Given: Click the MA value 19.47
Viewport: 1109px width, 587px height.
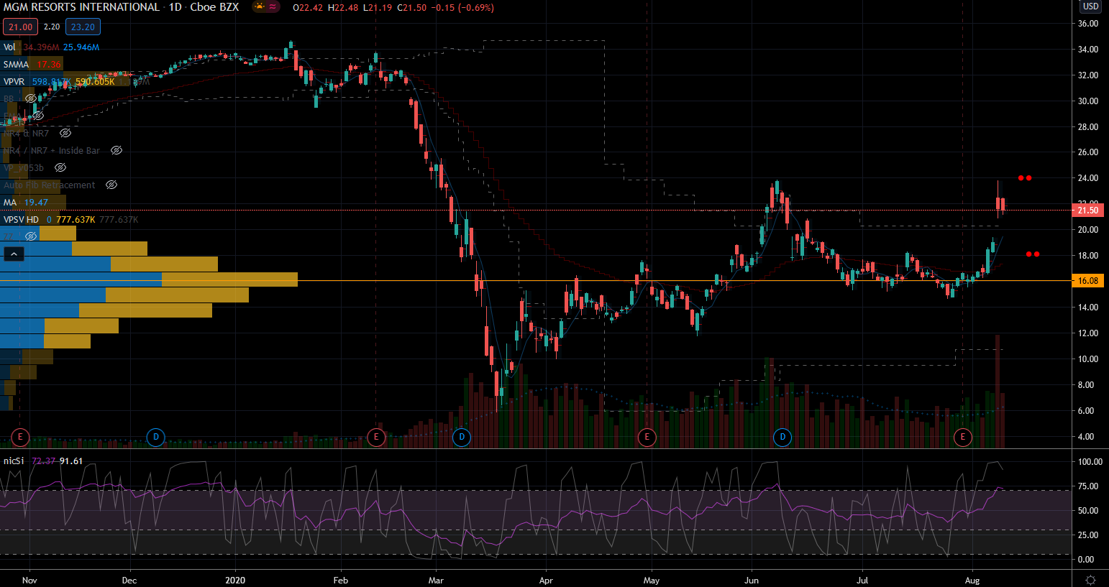Looking at the screenshot, I should pos(36,202).
